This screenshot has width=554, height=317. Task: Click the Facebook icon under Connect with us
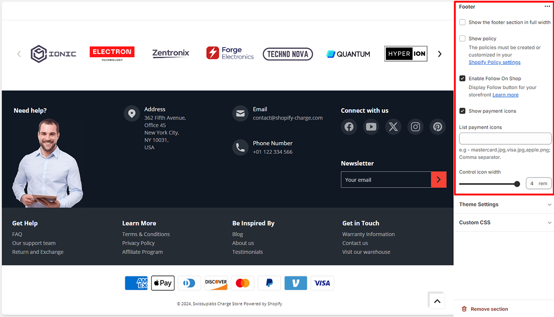click(349, 127)
